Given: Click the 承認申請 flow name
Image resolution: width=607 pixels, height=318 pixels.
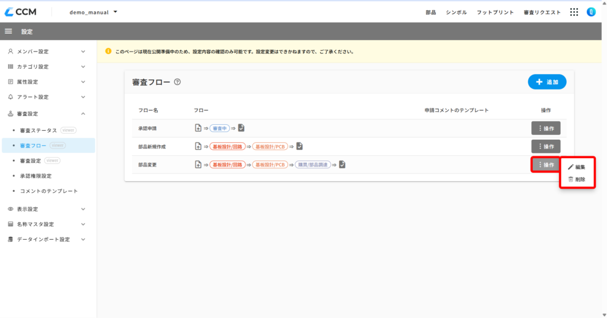Looking at the screenshot, I should click(x=148, y=128).
